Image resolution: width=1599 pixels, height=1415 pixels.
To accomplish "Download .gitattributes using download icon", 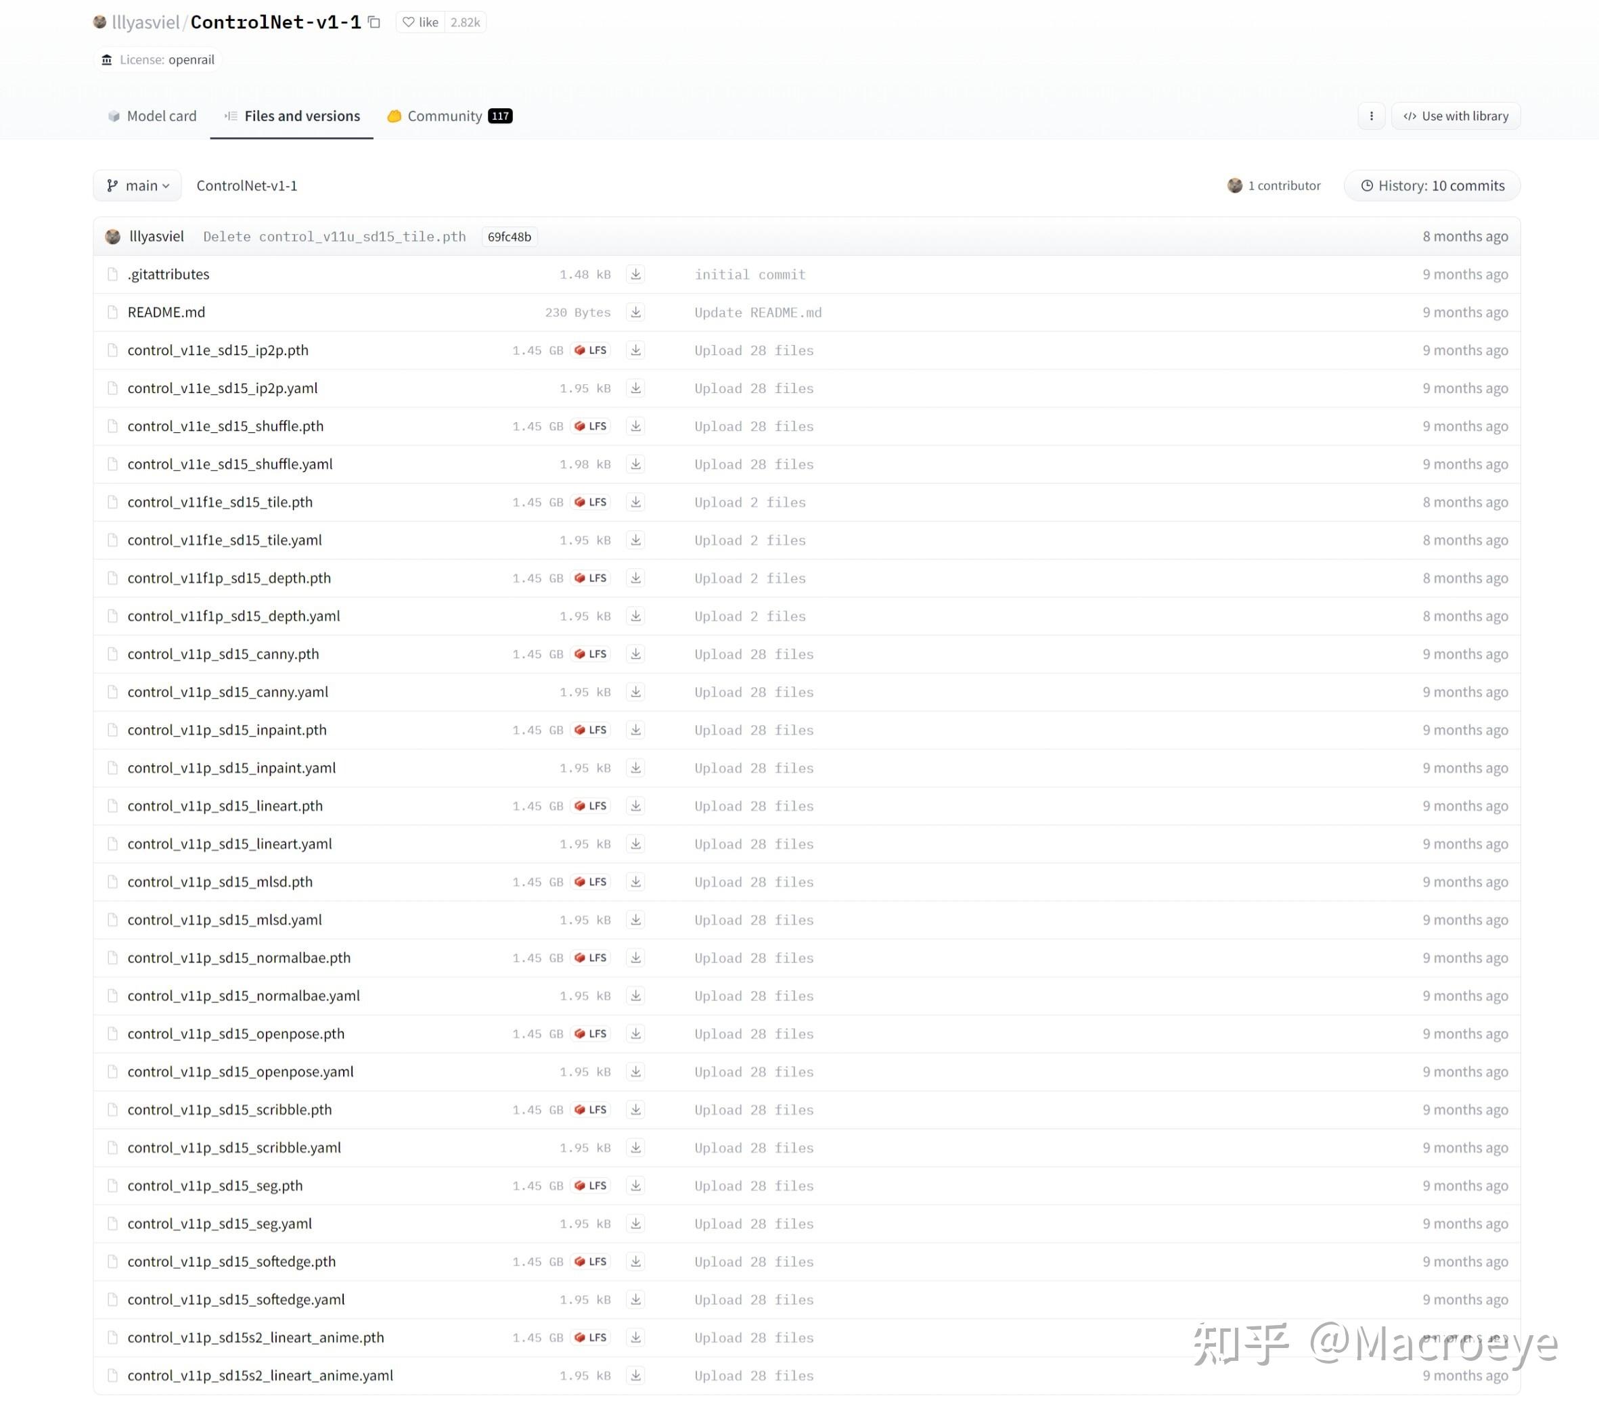I will coord(636,275).
